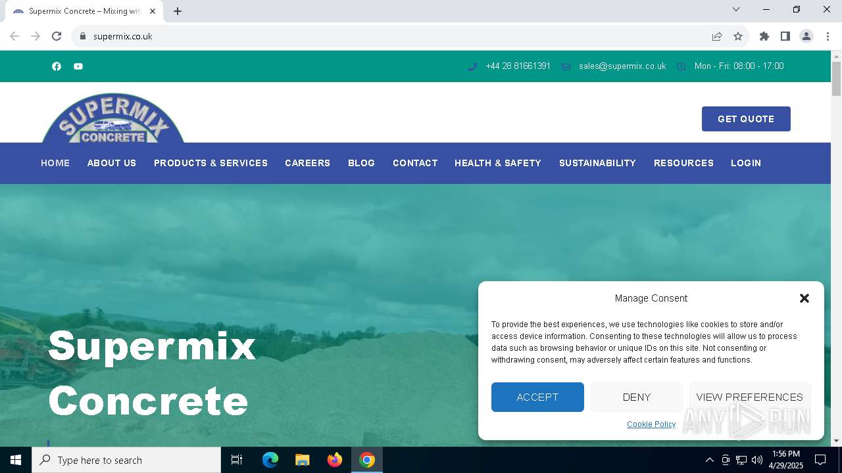Open the ABOUT US menu item
The height and width of the screenshot is (473, 842).
112,163
